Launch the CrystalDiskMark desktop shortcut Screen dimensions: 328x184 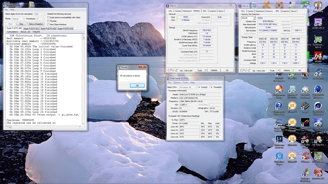(x=318, y=124)
